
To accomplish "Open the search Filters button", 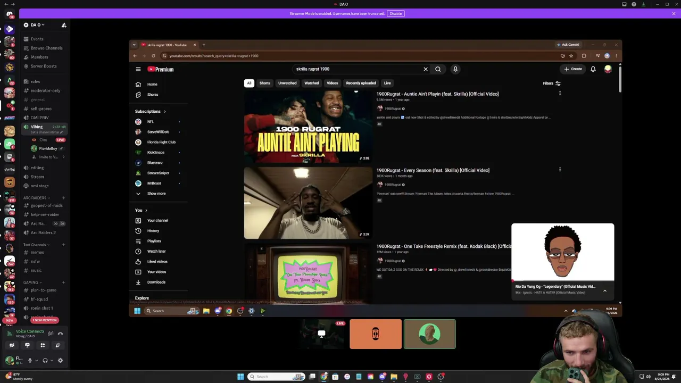I will tap(551, 84).
